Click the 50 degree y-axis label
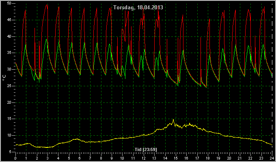This screenshot has width=276, height=162. (9, 3)
